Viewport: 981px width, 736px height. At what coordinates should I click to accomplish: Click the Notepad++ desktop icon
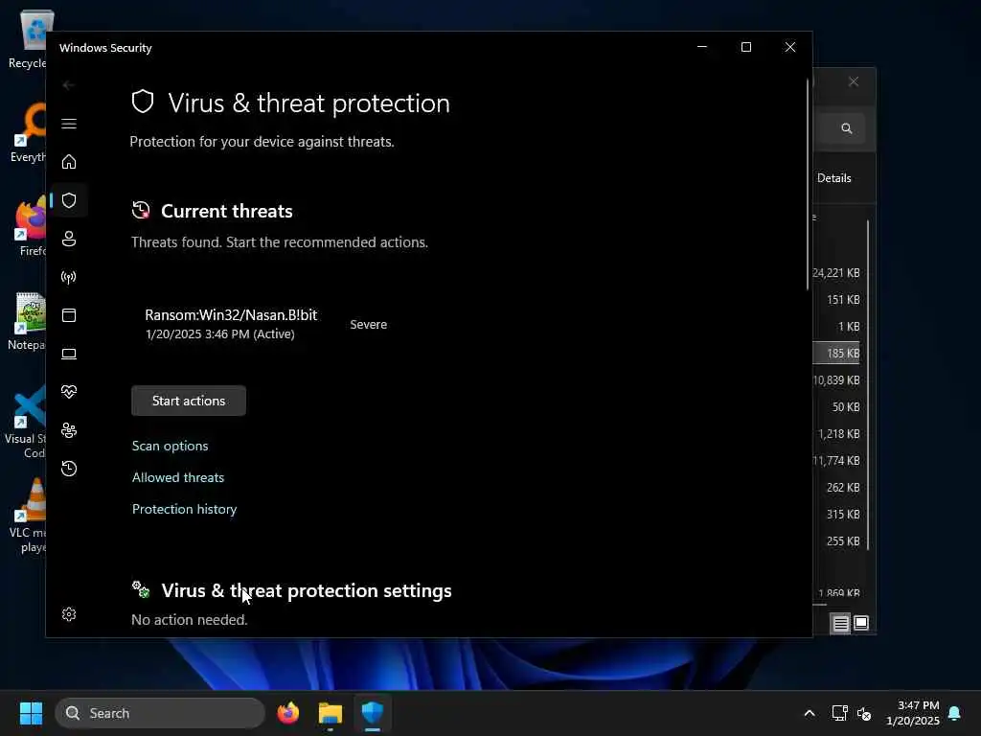27,322
